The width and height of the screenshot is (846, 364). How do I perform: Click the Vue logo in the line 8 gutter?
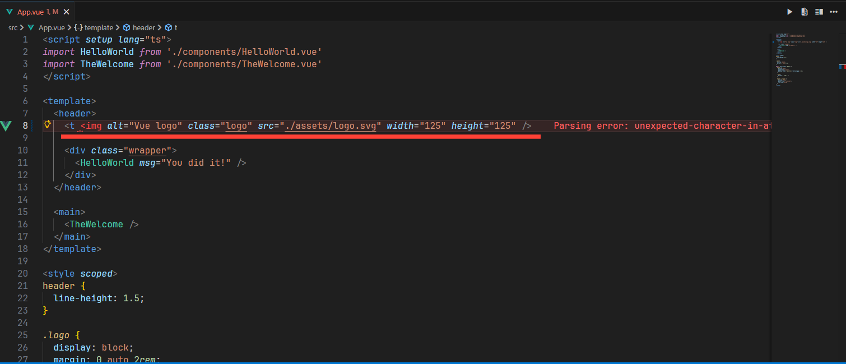coord(6,125)
